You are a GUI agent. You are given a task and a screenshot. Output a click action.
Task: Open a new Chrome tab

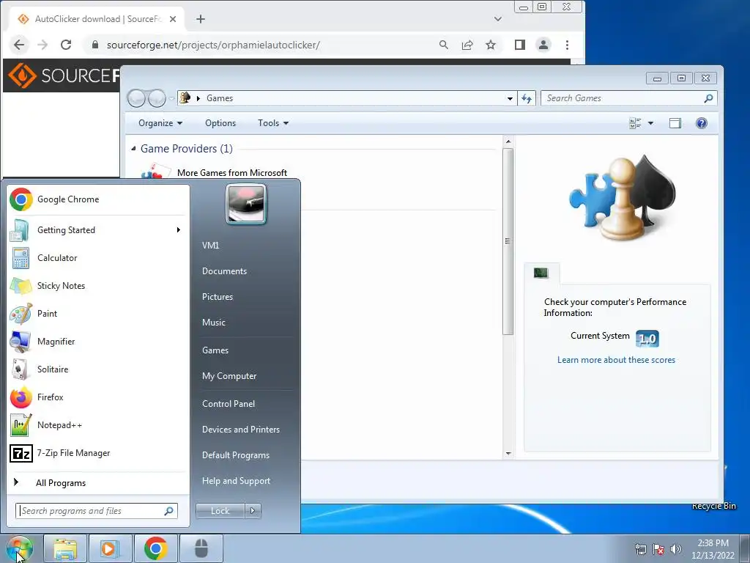point(201,19)
